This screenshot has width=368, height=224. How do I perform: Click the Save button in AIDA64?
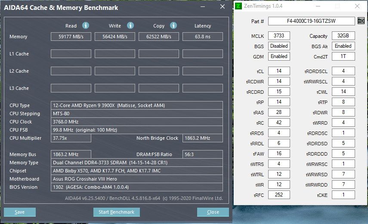20,212
